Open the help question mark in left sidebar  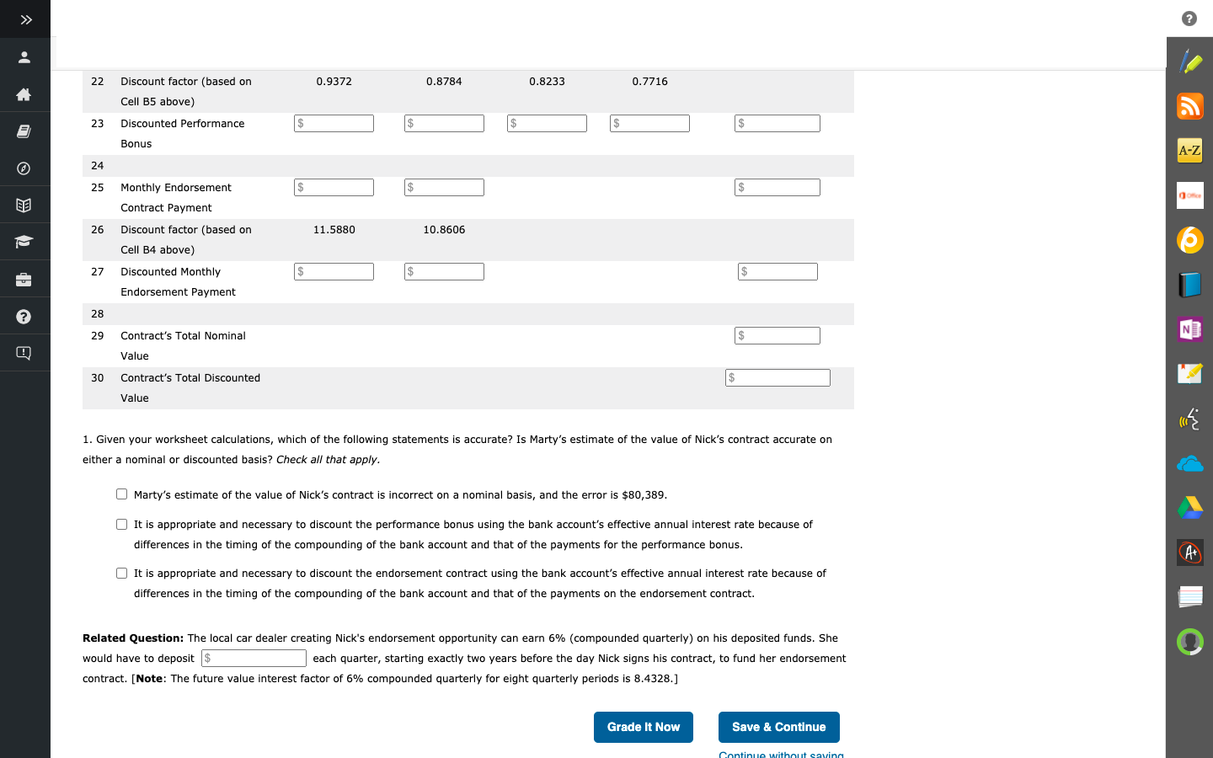24,317
